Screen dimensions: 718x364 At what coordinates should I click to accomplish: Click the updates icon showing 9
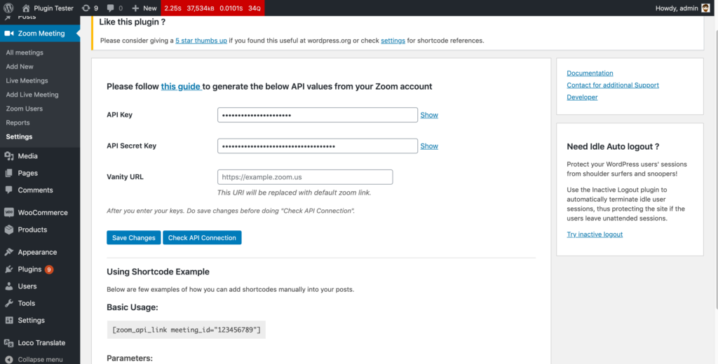pos(86,8)
